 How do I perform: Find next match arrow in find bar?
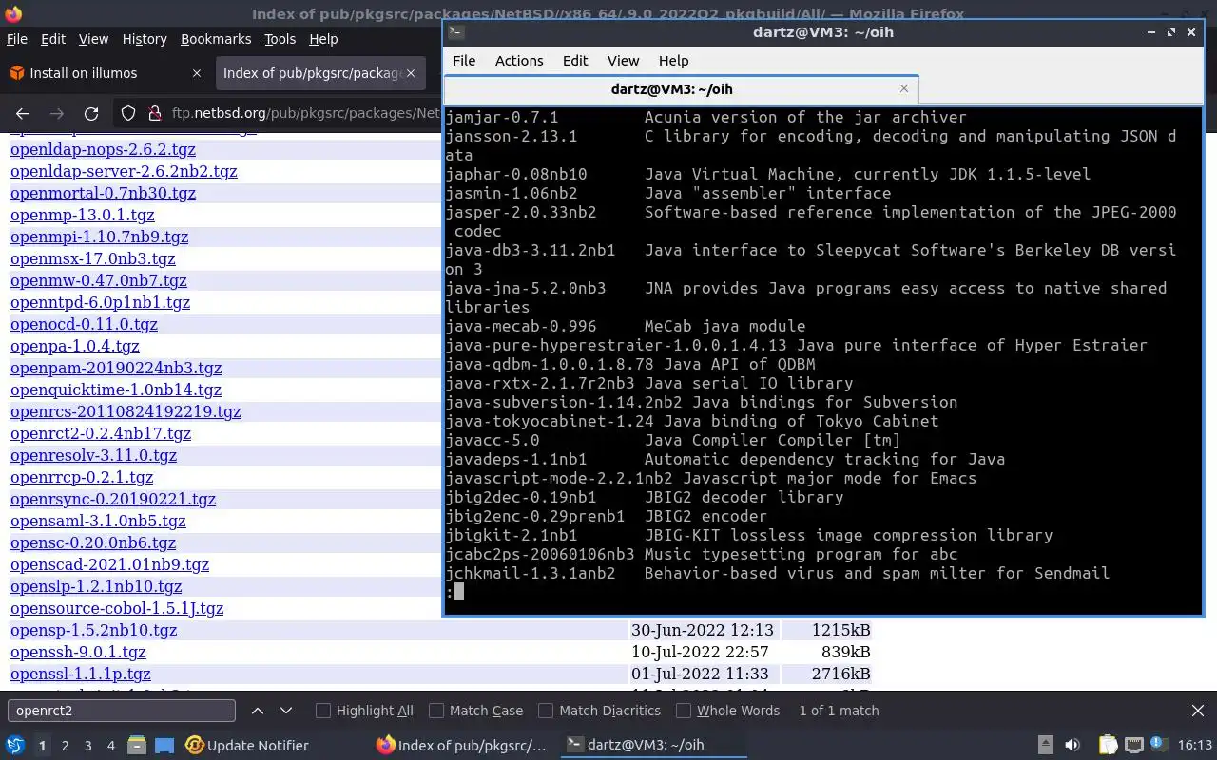pos(286,711)
